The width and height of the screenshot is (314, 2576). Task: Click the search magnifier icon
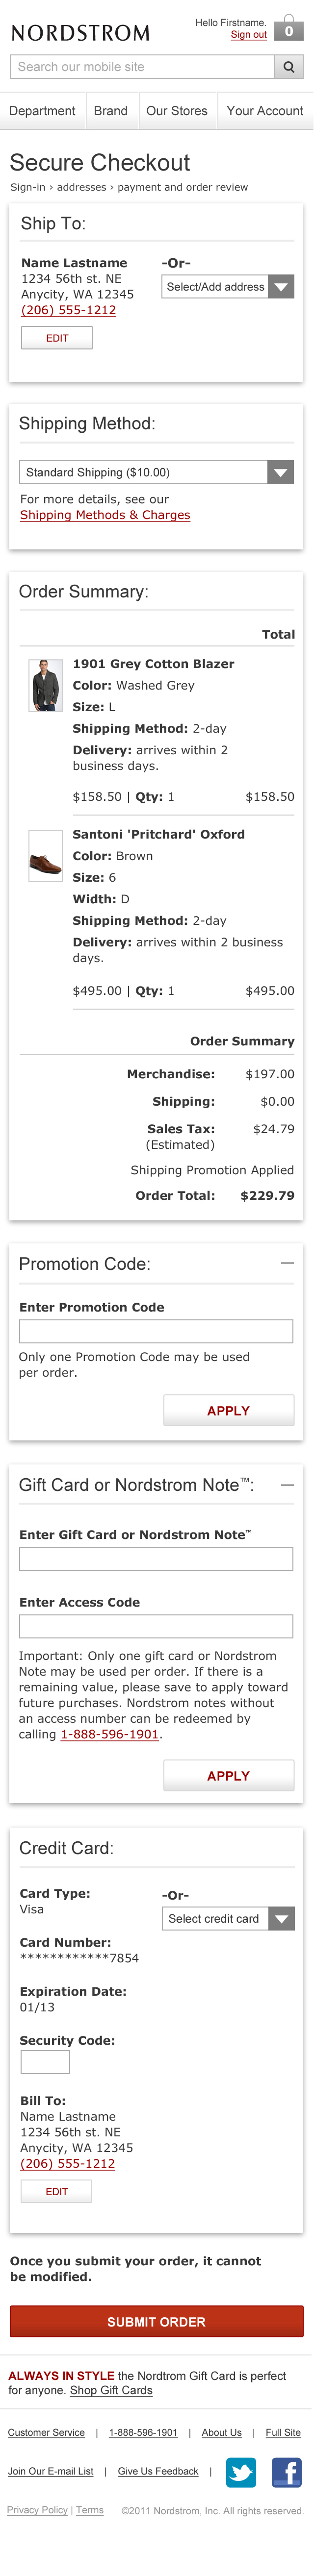pyautogui.click(x=289, y=67)
